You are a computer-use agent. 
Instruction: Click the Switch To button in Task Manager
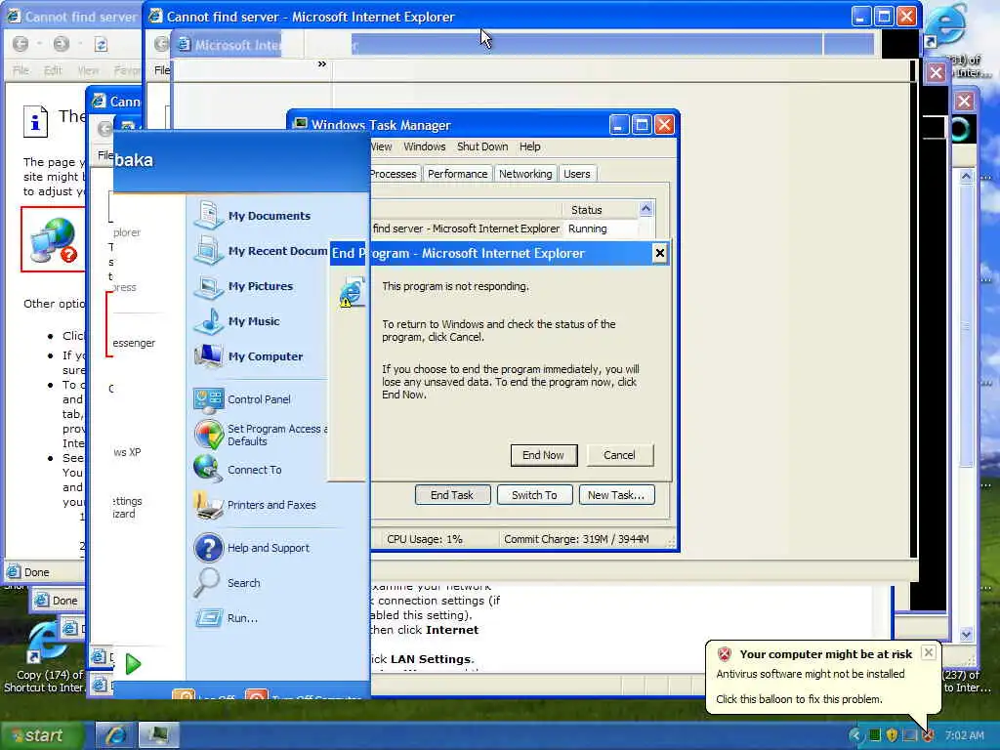point(534,495)
